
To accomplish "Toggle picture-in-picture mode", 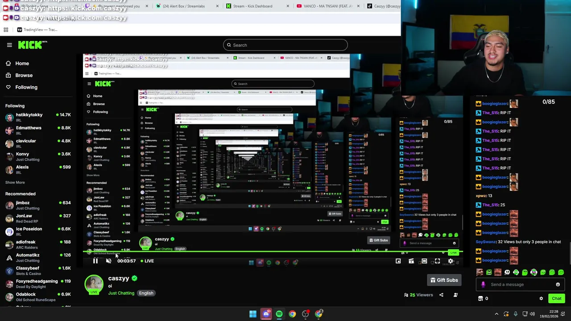I will pos(398,261).
